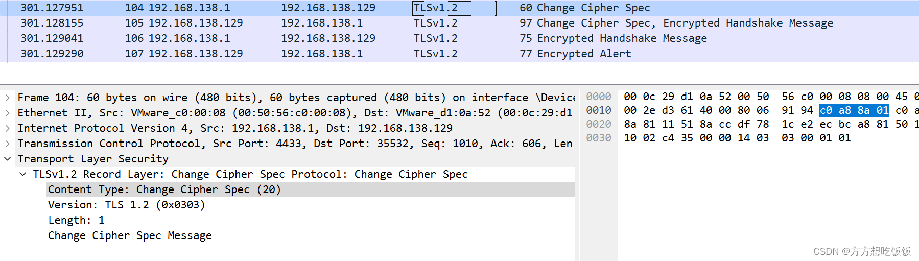
Task: Click the TLSv1.2 protocol cell of packet 104
Action: coord(436,8)
